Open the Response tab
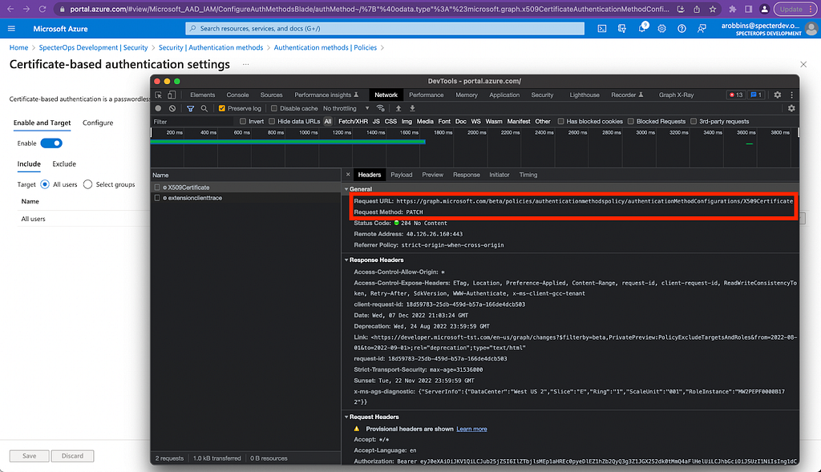This screenshot has height=472, width=821. point(467,175)
